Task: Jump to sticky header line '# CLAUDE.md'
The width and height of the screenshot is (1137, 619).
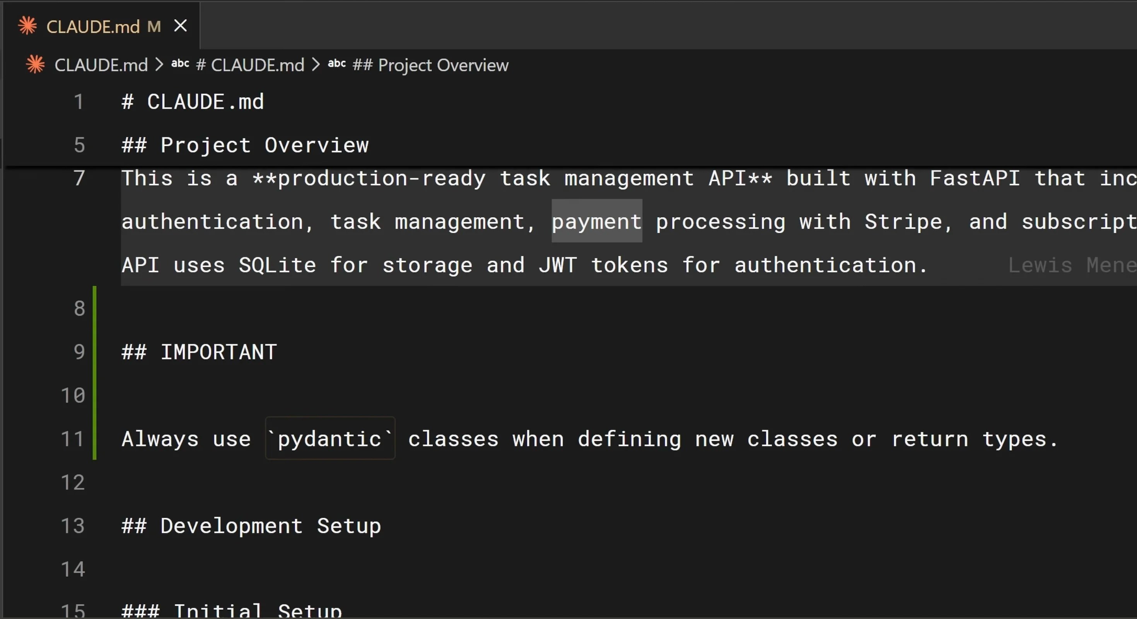Action: tap(193, 102)
